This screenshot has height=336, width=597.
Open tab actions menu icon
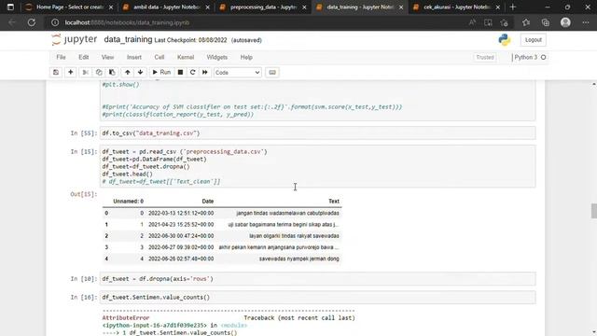(10, 7)
